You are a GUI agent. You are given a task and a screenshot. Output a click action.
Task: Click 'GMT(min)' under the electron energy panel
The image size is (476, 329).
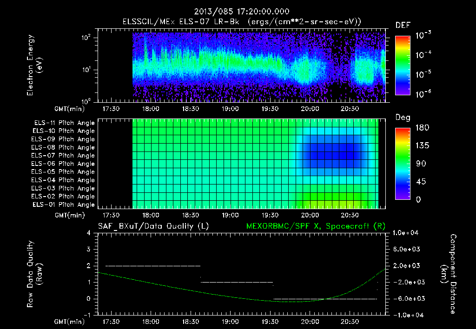(x=69, y=109)
